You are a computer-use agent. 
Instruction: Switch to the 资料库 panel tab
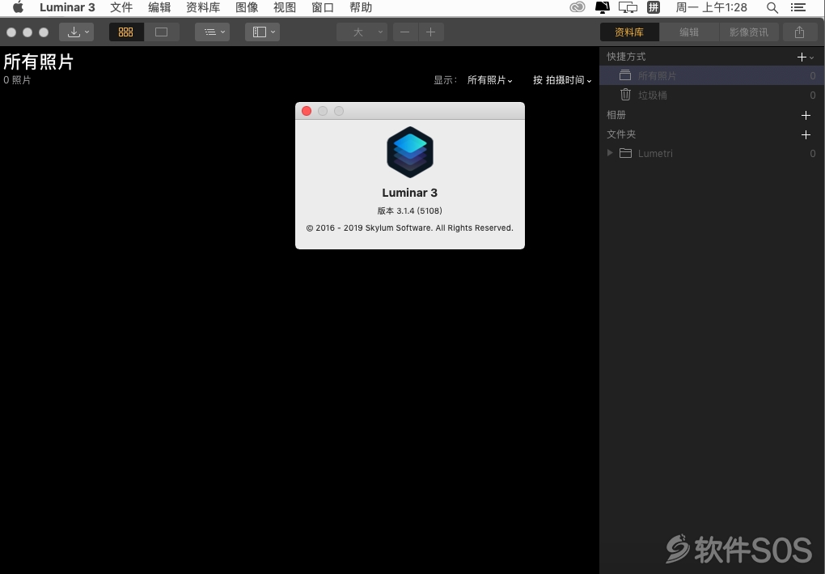(629, 32)
